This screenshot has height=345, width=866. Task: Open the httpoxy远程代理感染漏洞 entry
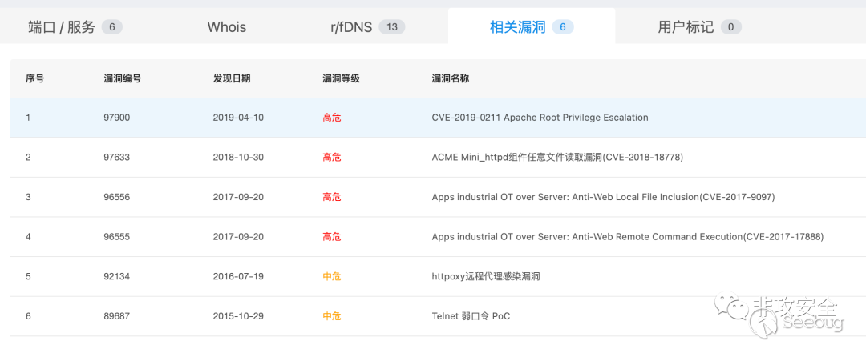485,276
